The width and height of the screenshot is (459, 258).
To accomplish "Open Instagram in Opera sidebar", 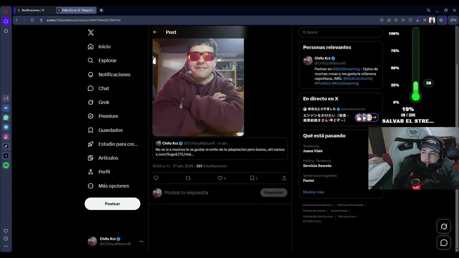I will click(x=6, y=137).
